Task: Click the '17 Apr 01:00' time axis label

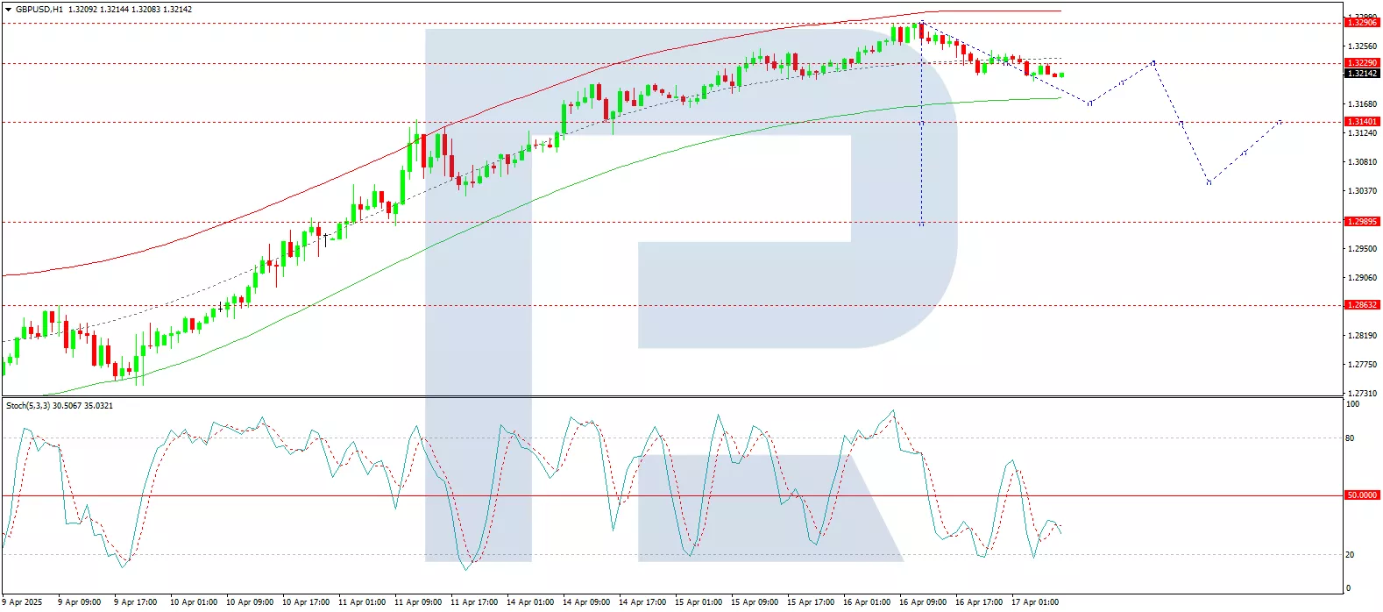Action: coord(1034,602)
